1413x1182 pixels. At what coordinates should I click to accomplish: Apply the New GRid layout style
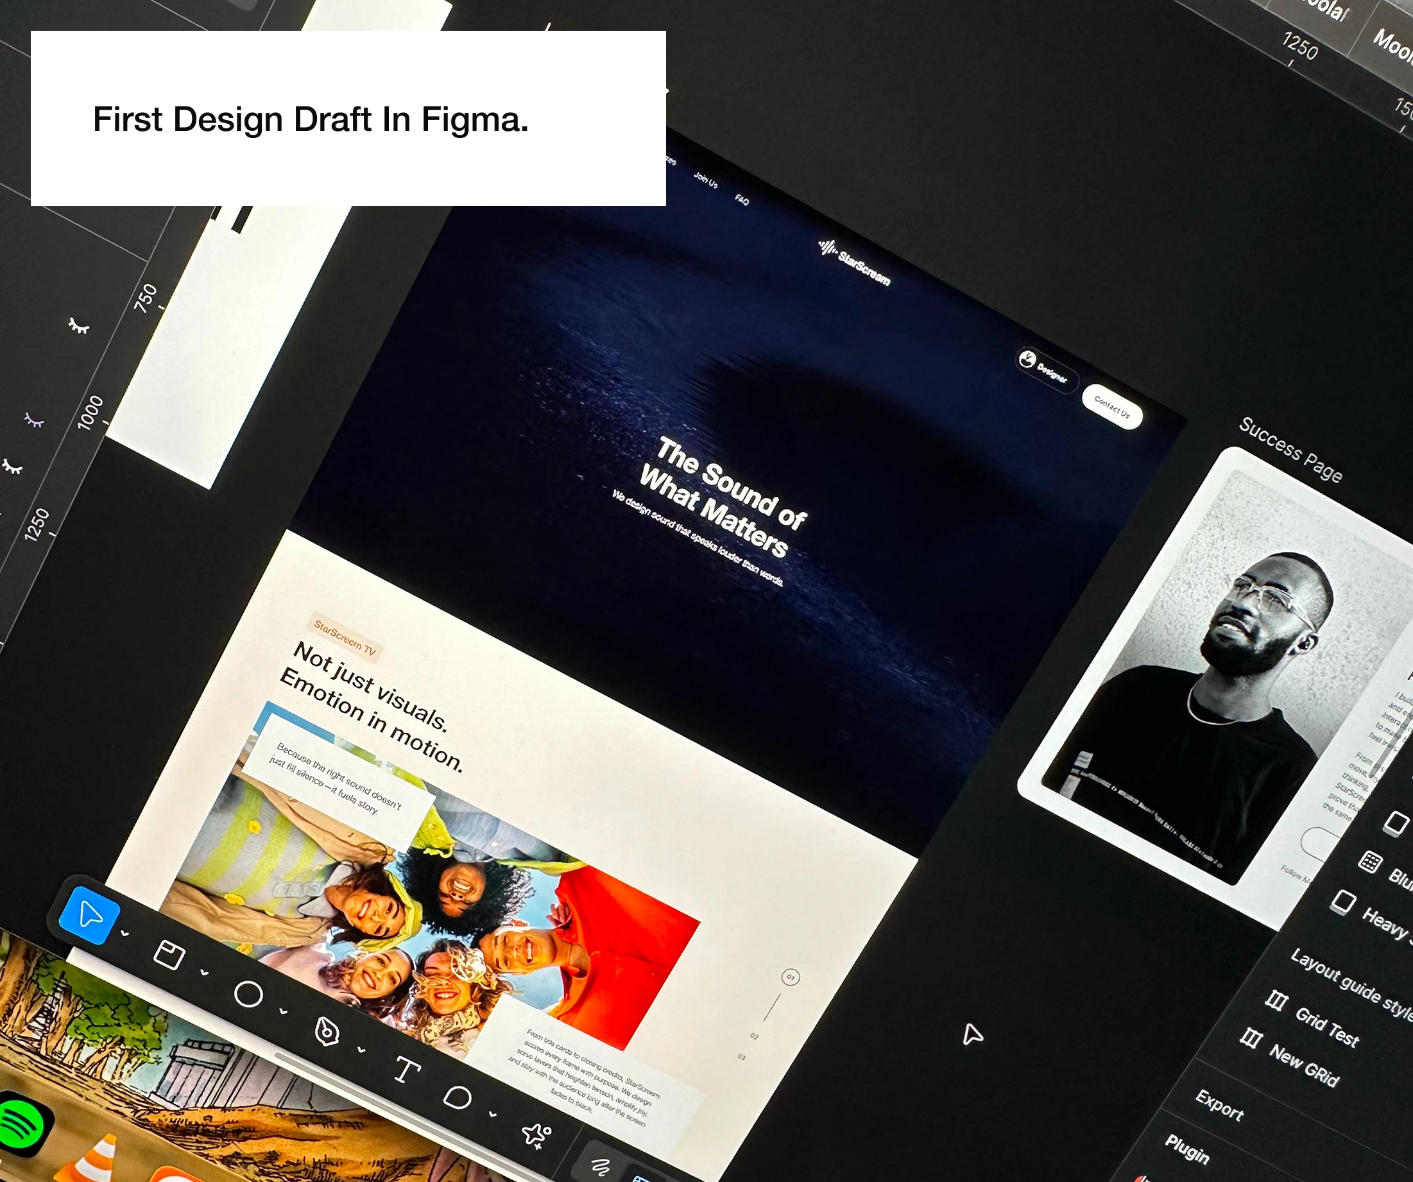(x=1303, y=1065)
